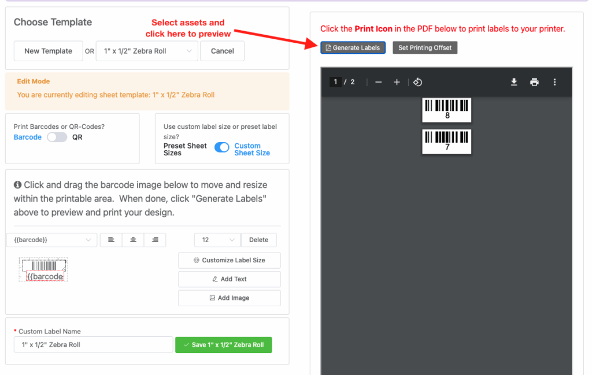Click the print icon in the PDF viewer
Screen dimensions: 592x375
[534, 82]
